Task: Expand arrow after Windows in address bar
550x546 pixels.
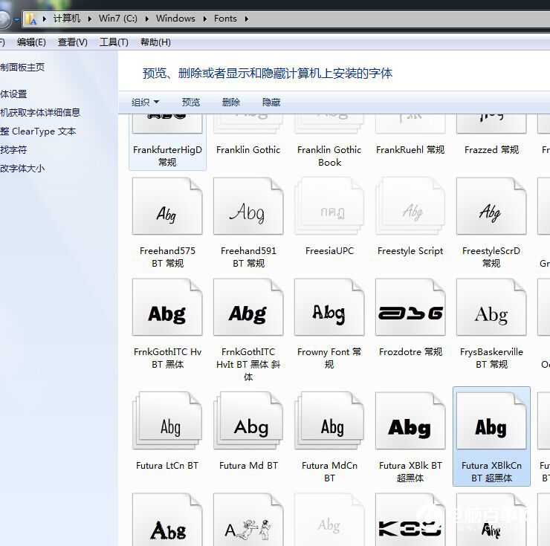Action: tap(205, 19)
